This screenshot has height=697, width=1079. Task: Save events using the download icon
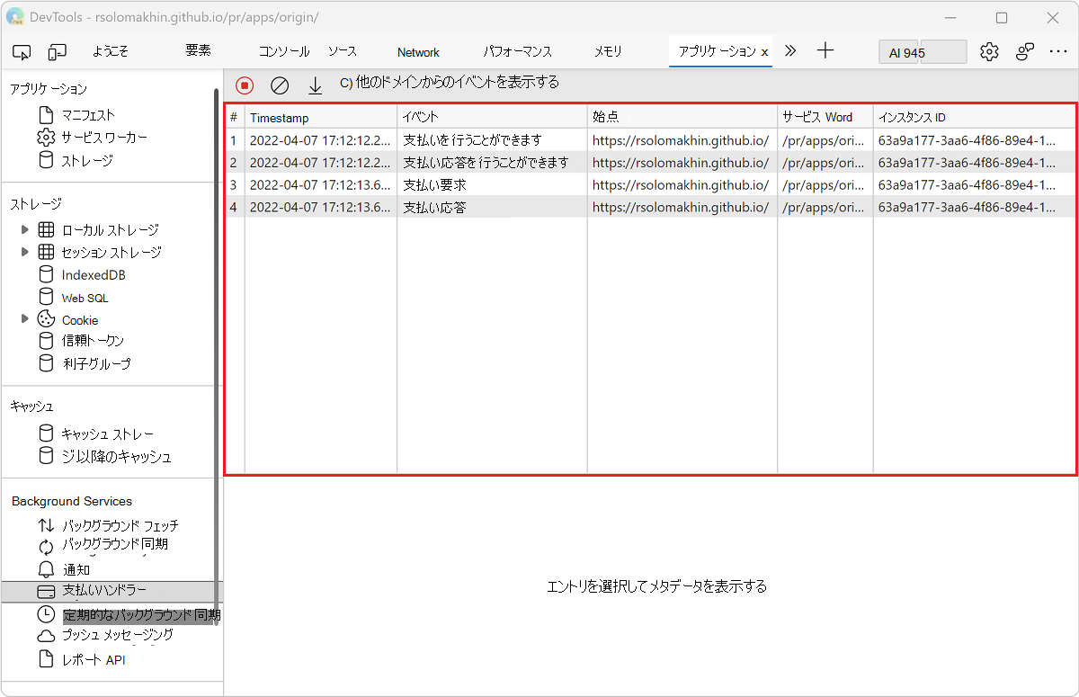315,85
